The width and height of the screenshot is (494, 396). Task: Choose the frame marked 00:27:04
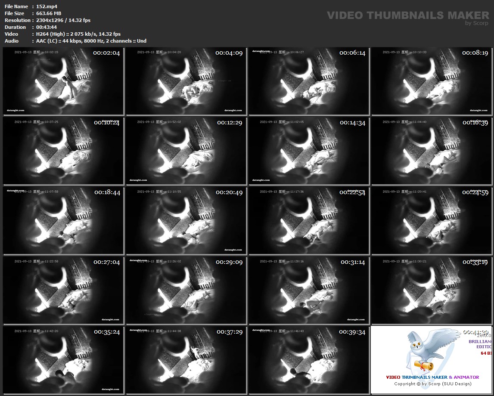(x=63, y=291)
